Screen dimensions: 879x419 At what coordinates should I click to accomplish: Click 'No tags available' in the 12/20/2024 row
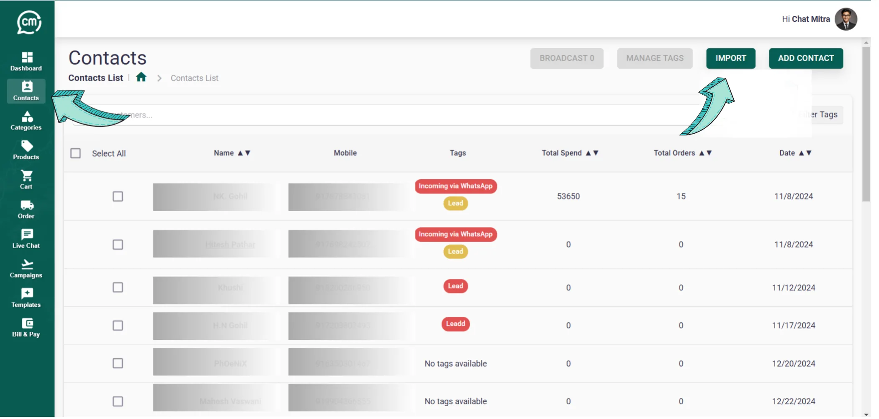455,364
